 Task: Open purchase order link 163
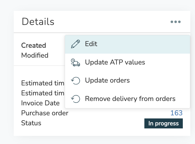[176, 113]
